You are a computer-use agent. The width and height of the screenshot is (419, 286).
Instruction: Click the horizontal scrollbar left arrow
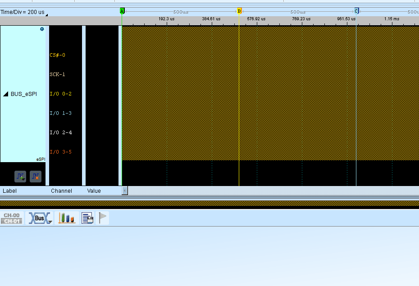[125, 191]
